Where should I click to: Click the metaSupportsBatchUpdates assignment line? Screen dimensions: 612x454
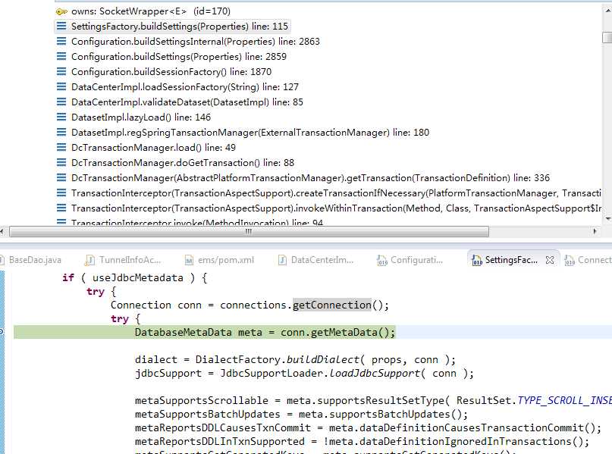tap(301, 415)
